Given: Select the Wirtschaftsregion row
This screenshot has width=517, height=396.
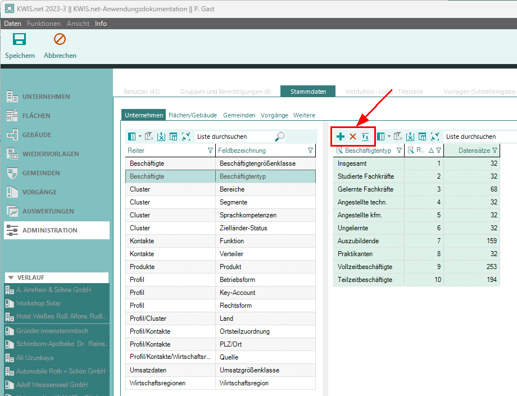Looking at the screenshot, I should pos(220,383).
